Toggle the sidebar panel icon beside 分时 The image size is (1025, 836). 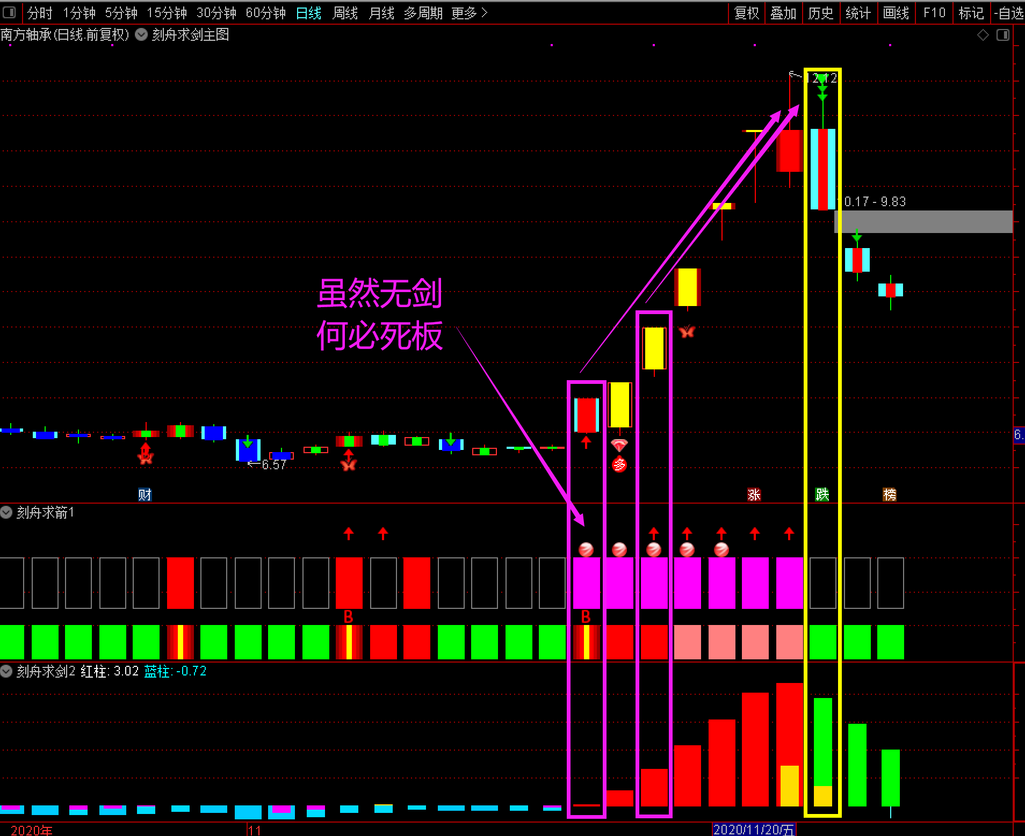(x=9, y=12)
